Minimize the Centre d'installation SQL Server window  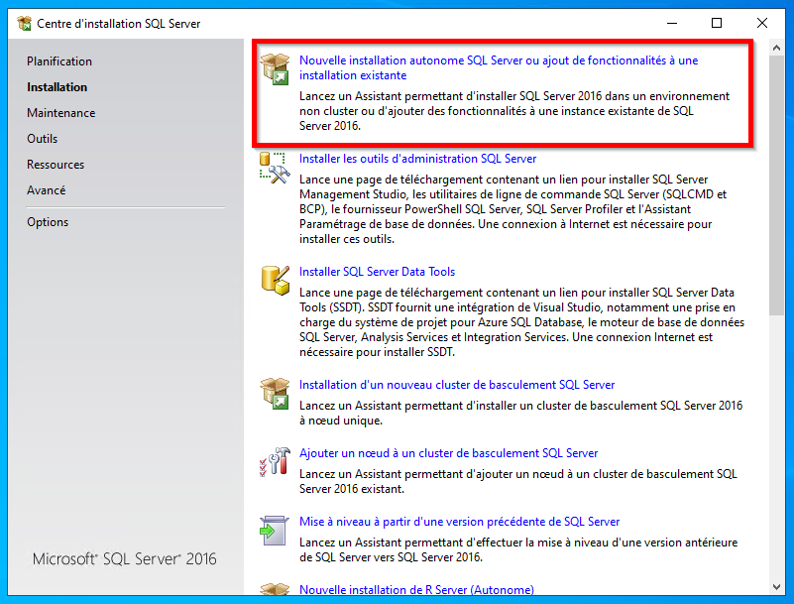672,24
